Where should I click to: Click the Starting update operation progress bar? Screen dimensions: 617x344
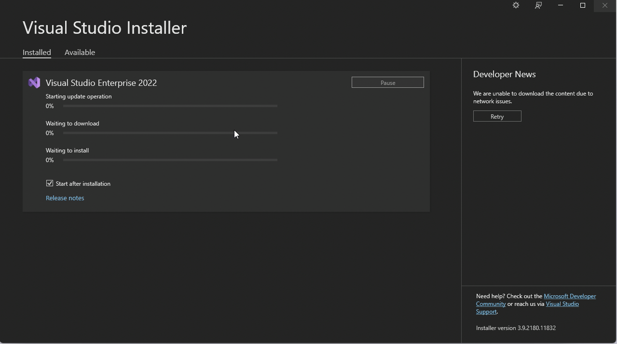coord(170,106)
